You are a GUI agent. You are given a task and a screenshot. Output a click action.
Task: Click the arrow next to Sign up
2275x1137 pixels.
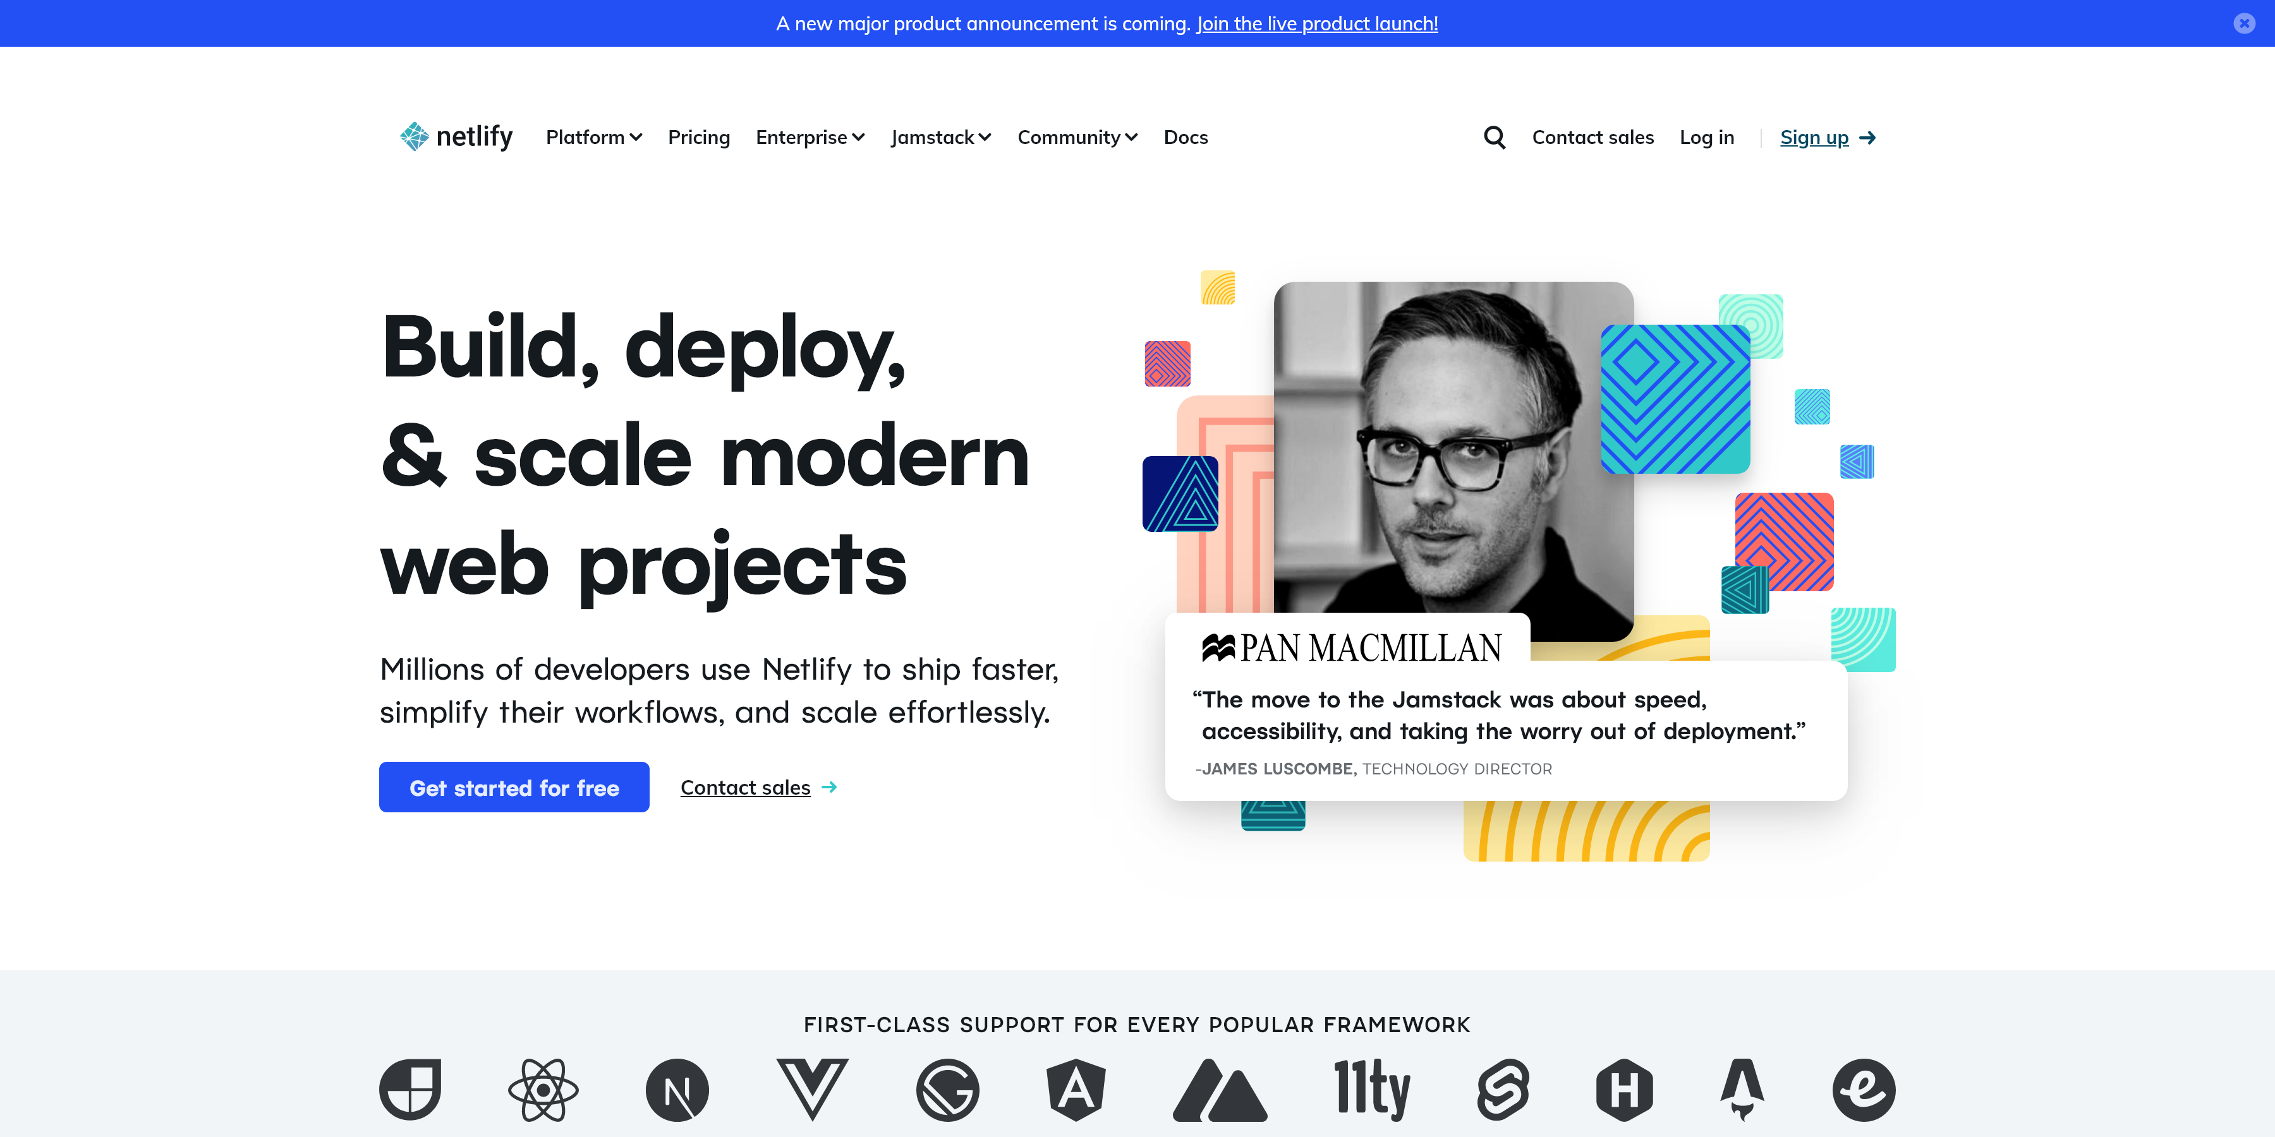click(x=1867, y=138)
